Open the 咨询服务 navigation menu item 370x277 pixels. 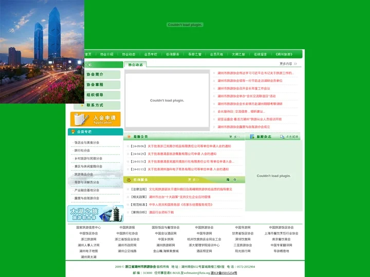173,54
